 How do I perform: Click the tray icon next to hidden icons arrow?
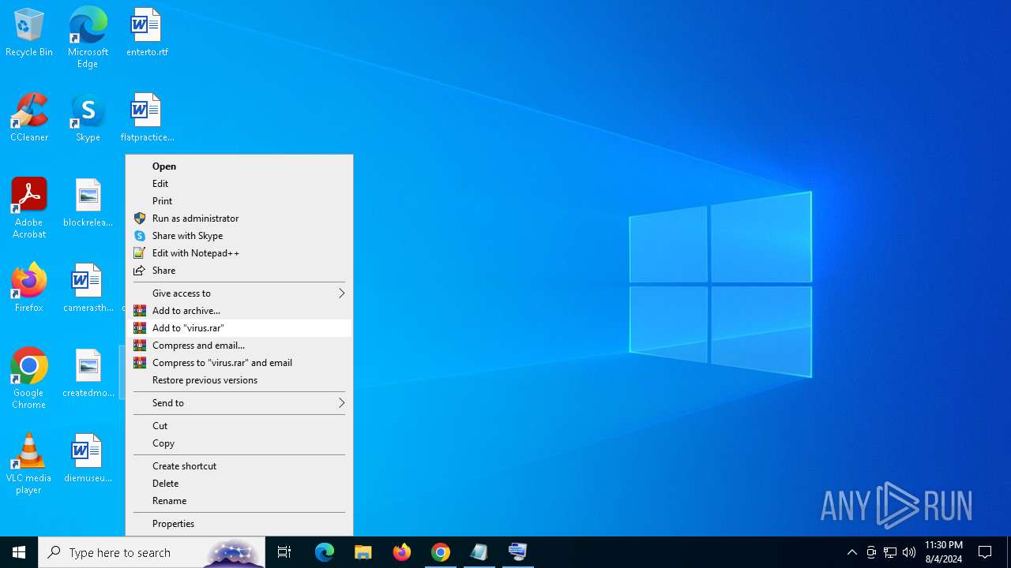point(871,552)
